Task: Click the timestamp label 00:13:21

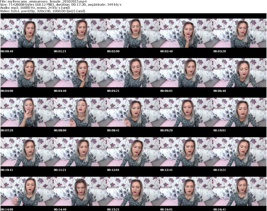Action: coord(220,170)
